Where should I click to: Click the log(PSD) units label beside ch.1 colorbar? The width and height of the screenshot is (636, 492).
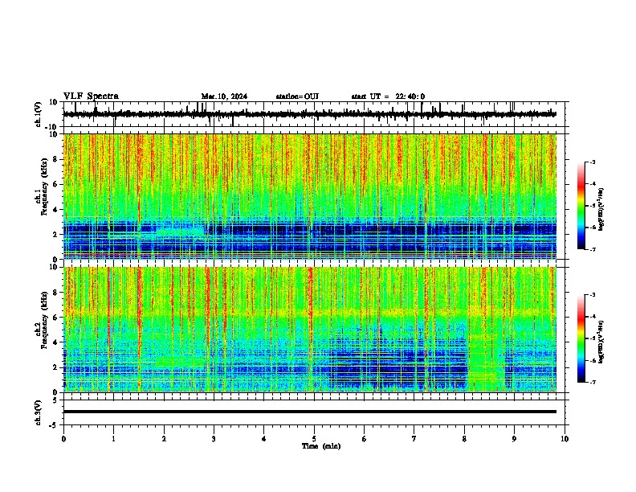pos(601,209)
